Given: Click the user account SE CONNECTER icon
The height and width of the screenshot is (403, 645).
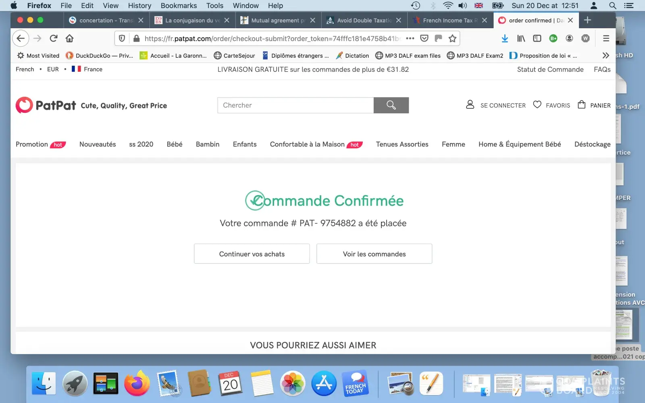Looking at the screenshot, I should click(470, 105).
